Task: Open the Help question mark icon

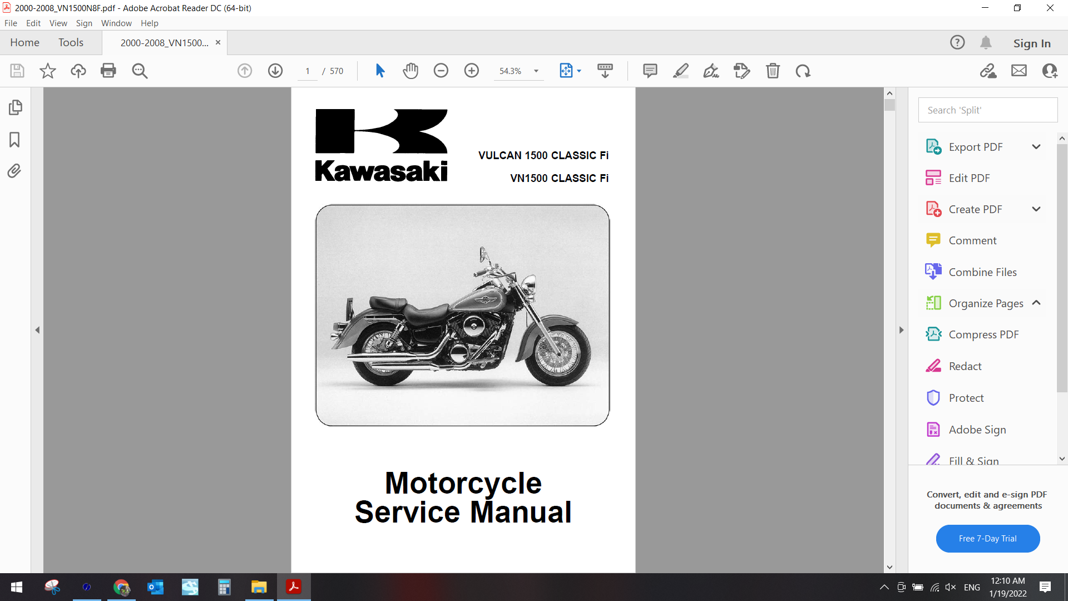Action: click(957, 42)
